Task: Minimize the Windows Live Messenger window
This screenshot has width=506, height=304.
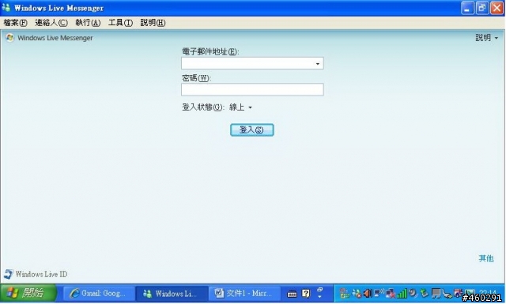Action: (x=467, y=8)
